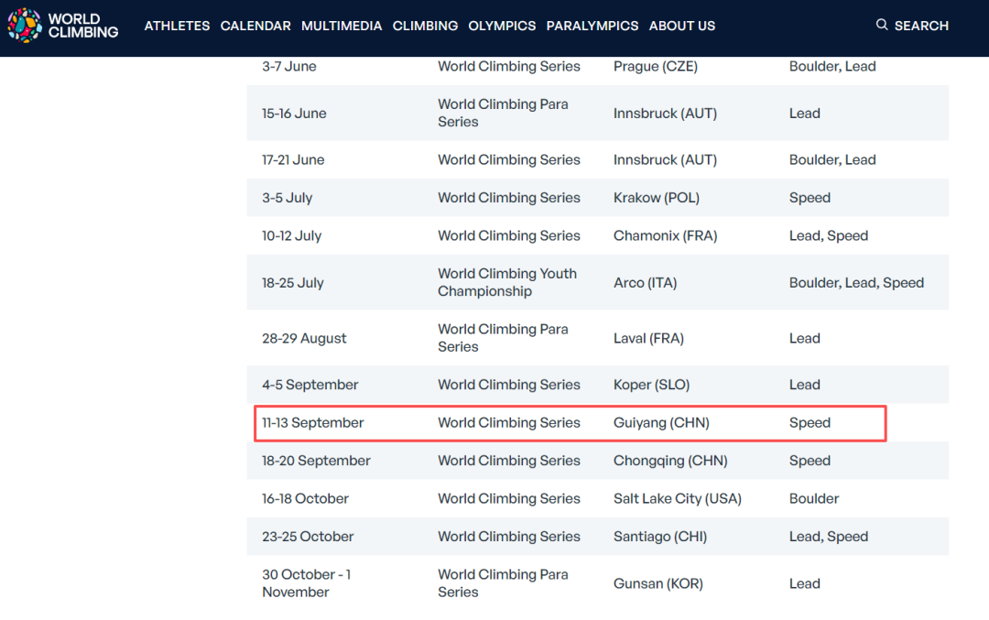Click the 4-5 September date cell
Image resolution: width=989 pixels, height=620 pixels.
[310, 385]
